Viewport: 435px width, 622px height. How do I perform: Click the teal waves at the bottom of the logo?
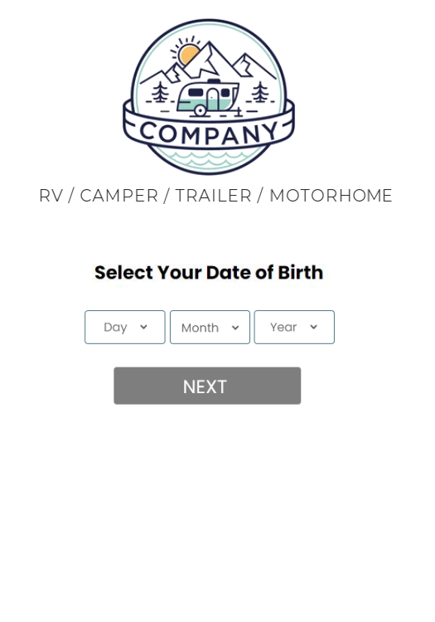209,158
